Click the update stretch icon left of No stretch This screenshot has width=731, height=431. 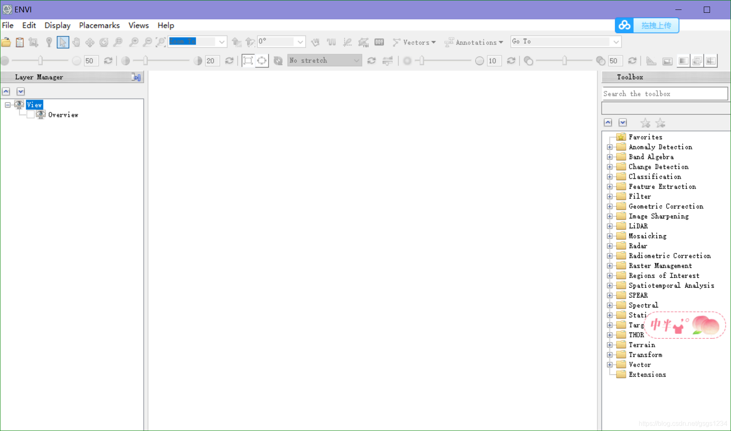[278, 61]
